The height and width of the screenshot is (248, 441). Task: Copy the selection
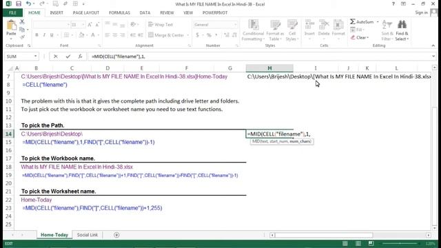pos(22,29)
